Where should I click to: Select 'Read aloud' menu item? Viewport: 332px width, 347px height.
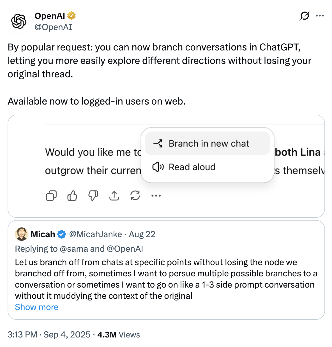point(192,167)
